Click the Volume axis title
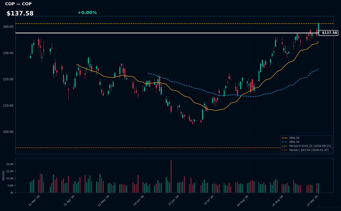This screenshot has width=341, height=211. (x=3, y=175)
